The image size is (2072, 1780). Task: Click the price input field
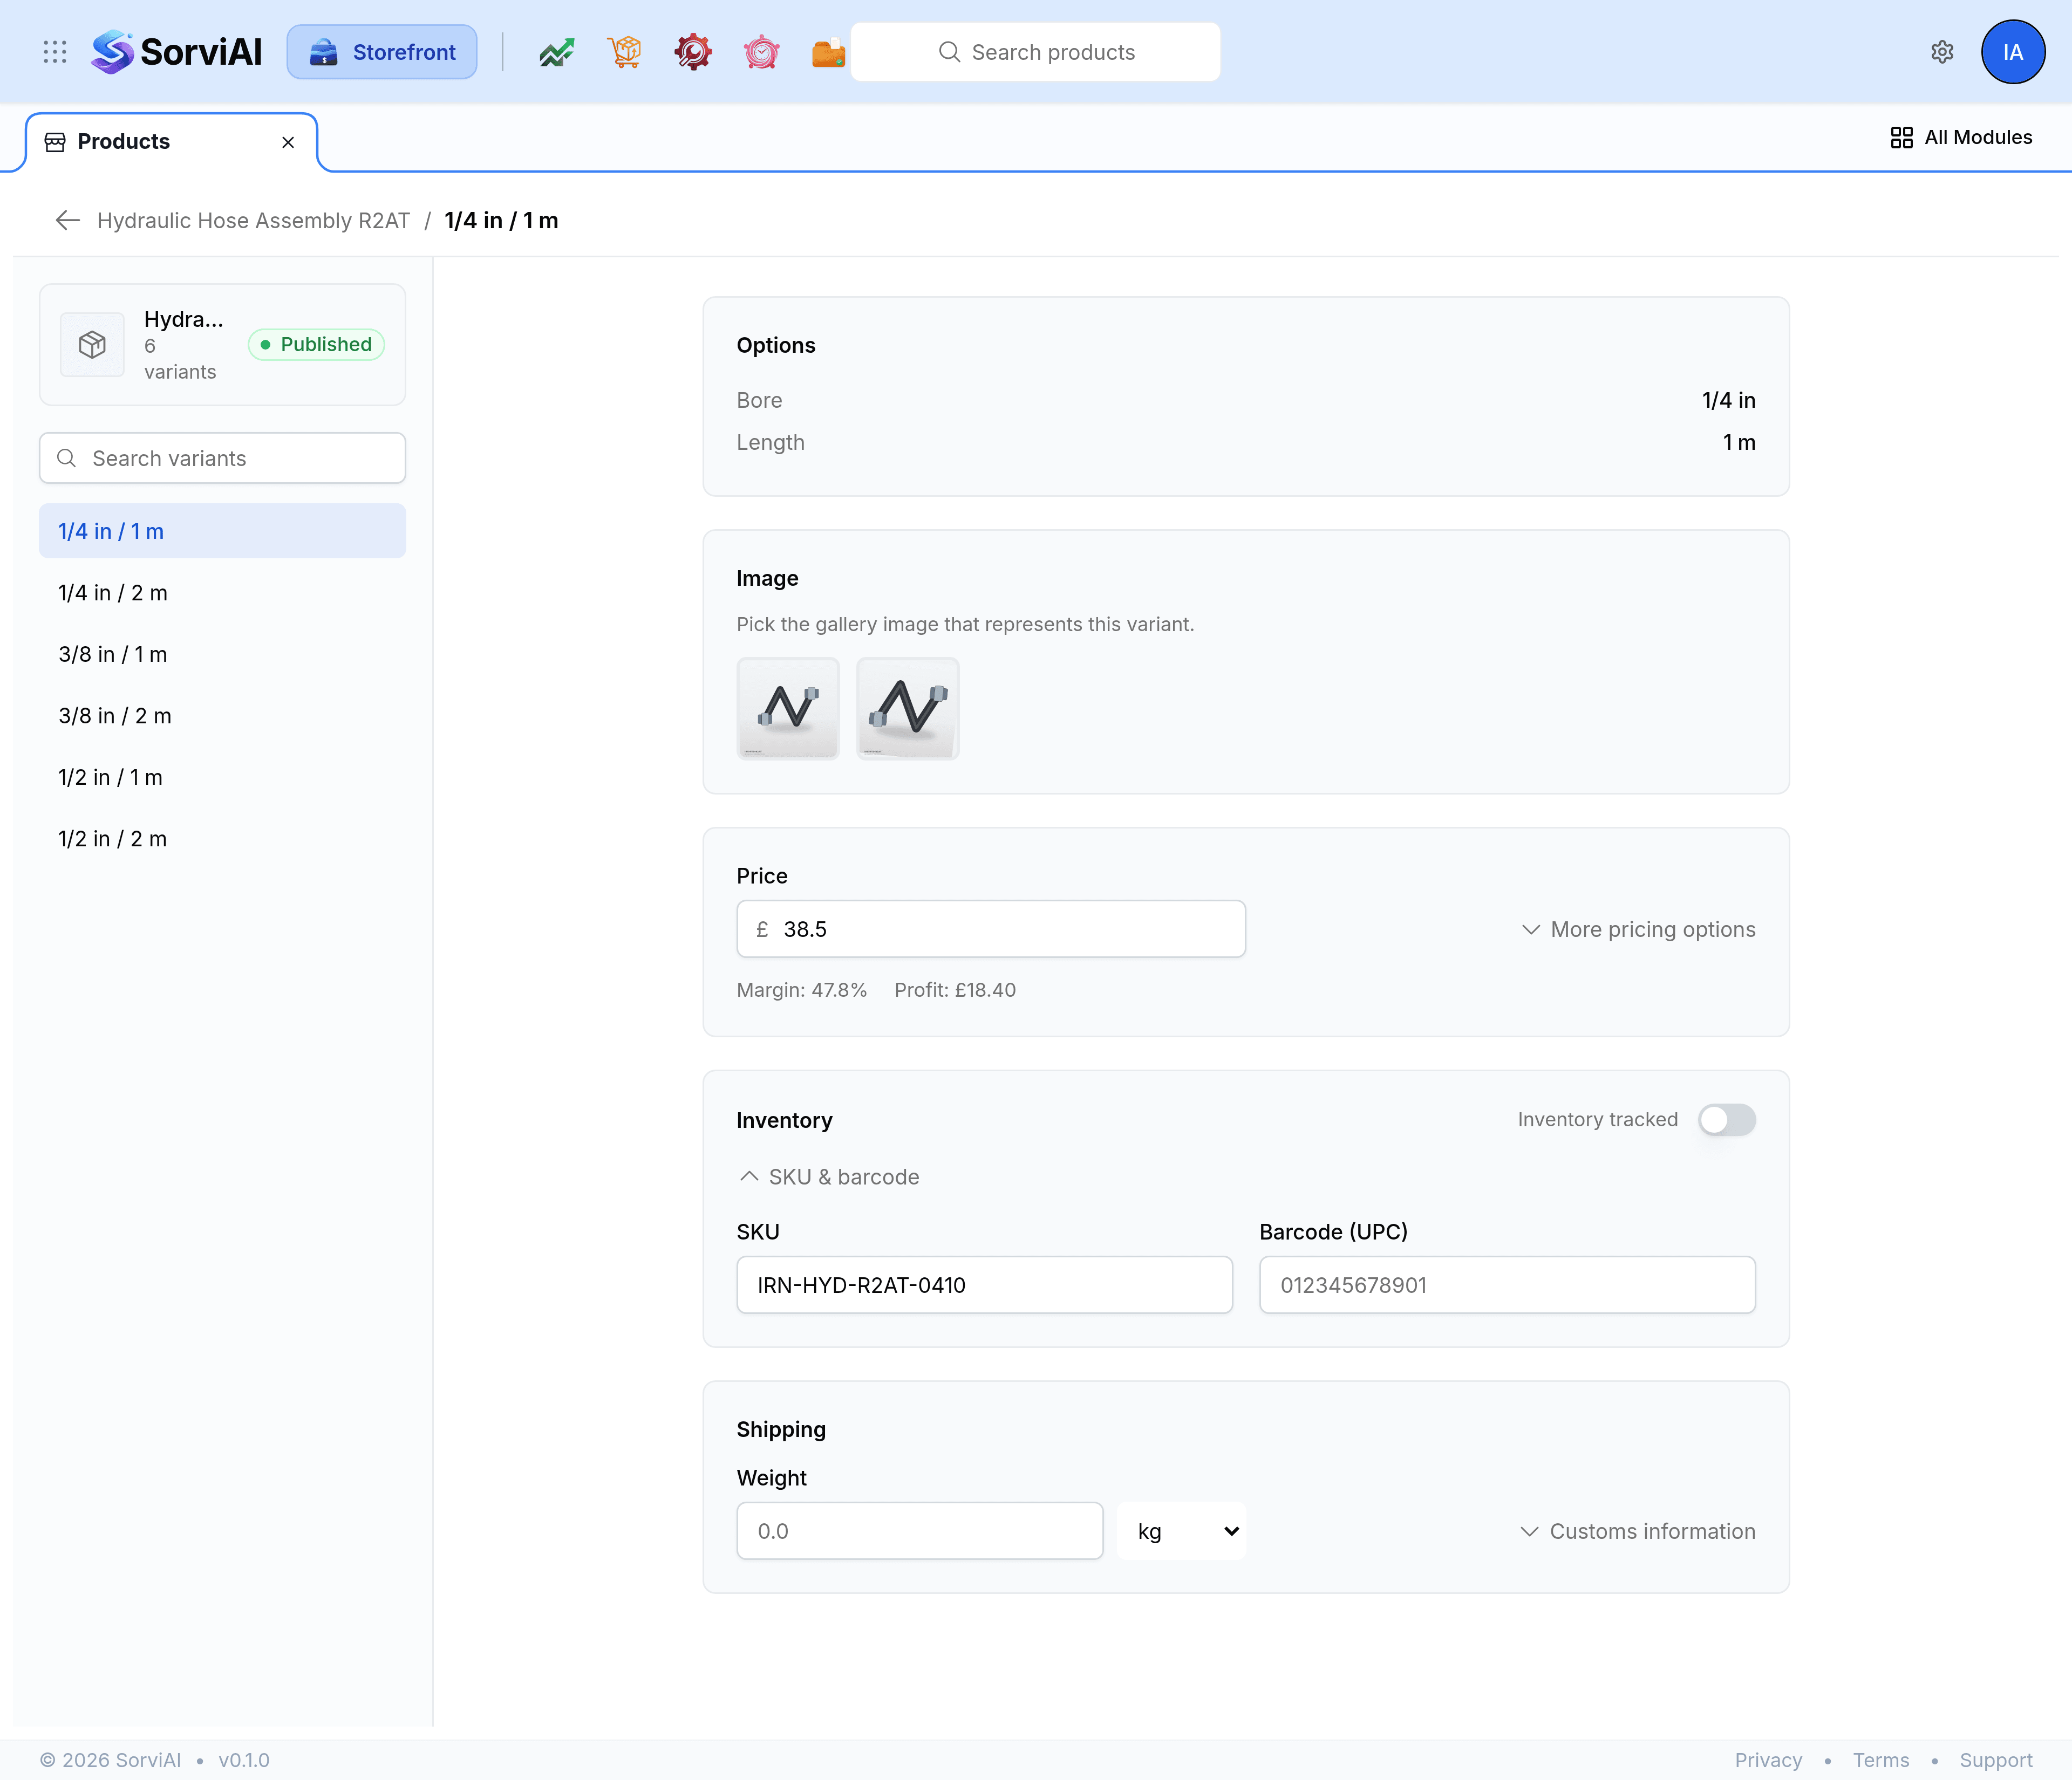point(991,929)
